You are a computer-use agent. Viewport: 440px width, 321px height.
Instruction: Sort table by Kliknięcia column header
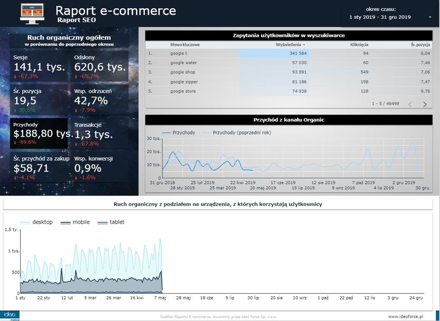click(359, 45)
